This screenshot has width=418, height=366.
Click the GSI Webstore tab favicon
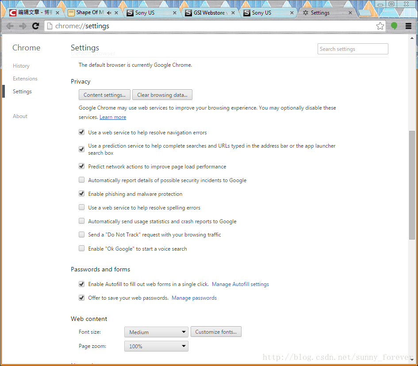[188, 13]
